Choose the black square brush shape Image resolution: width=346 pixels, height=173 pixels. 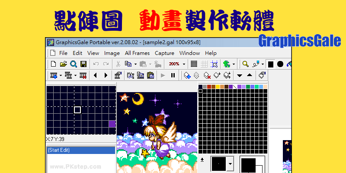pos(271,64)
